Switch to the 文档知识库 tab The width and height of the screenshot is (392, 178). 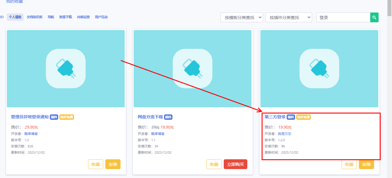tap(34, 17)
